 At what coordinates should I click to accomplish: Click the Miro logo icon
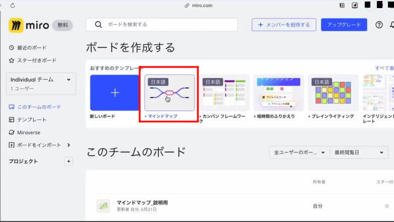16,25
